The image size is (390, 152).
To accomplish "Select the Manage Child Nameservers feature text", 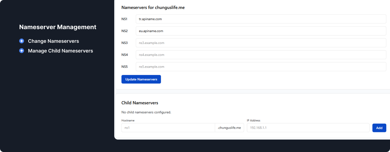I will pyautogui.click(x=60, y=51).
